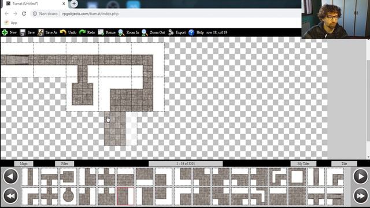Open the App bookmarks shortcut
The height and width of the screenshot is (208, 370).
pos(10,23)
